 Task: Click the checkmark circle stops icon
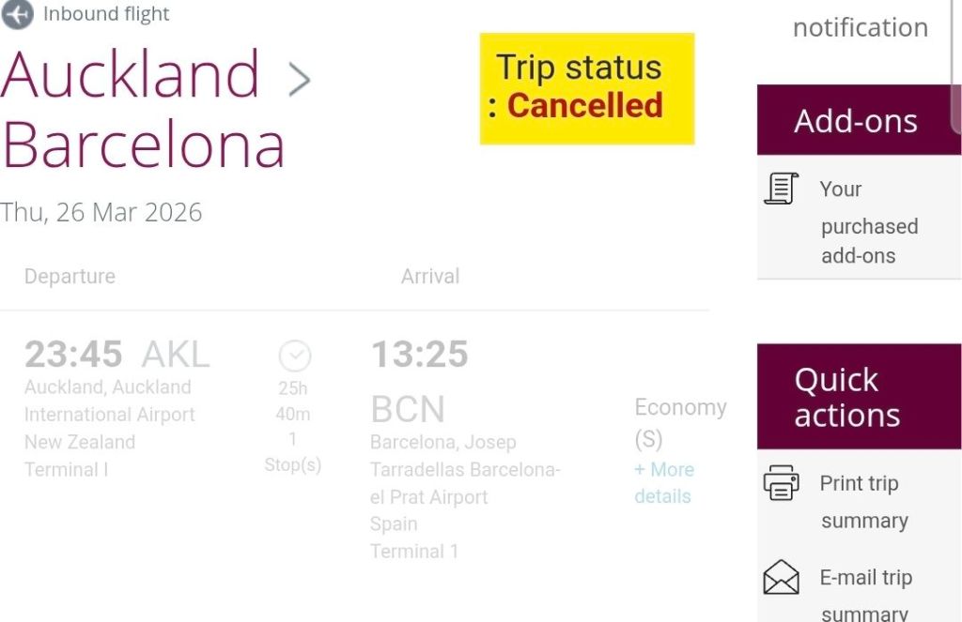pos(294,356)
